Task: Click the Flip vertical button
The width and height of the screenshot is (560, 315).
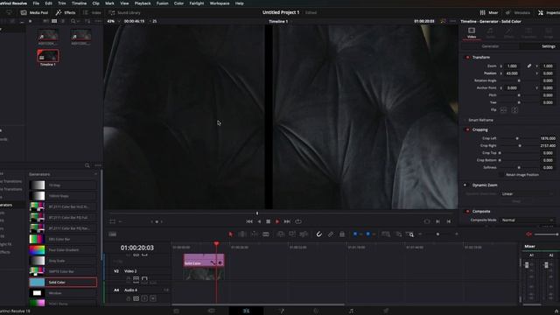Action: (514, 110)
